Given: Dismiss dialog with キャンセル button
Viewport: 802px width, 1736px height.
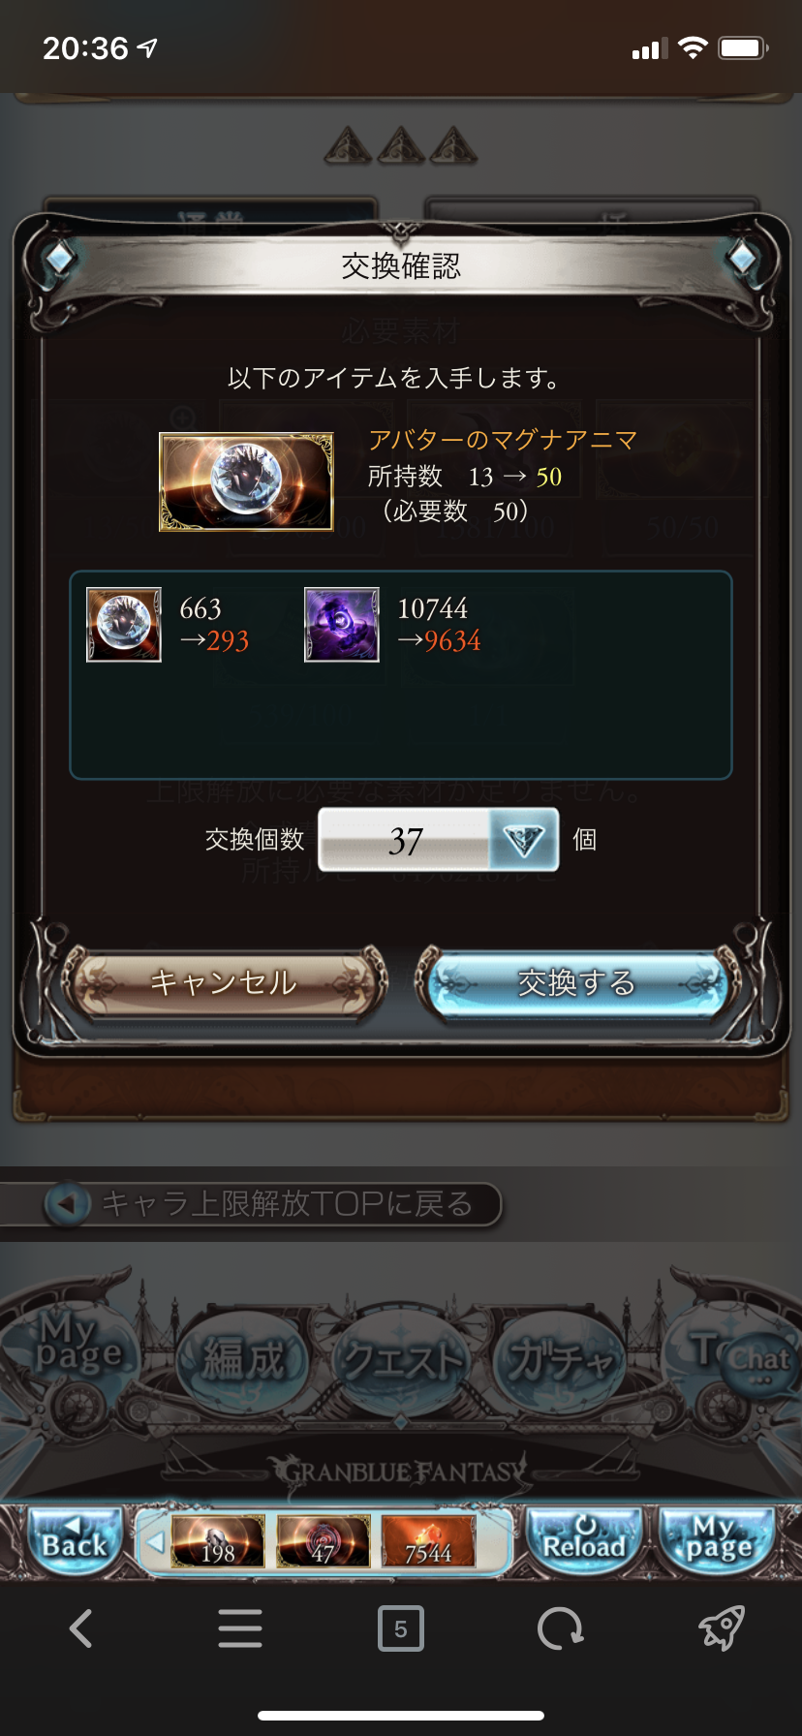Looking at the screenshot, I should pyautogui.click(x=225, y=983).
